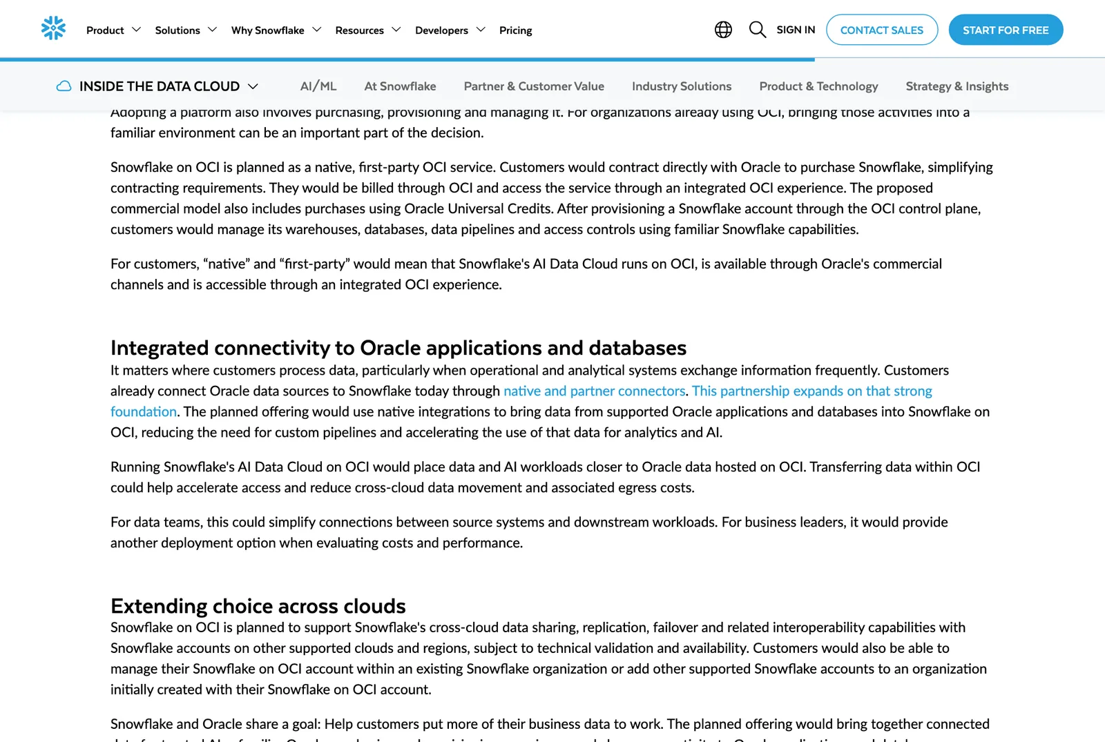Open the Developers menu item
Viewport: 1105px width, 742px height.
[x=442, y=30]
